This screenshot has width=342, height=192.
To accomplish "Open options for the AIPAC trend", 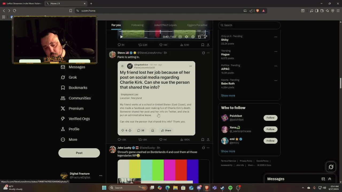I will [x=276, y=66].
